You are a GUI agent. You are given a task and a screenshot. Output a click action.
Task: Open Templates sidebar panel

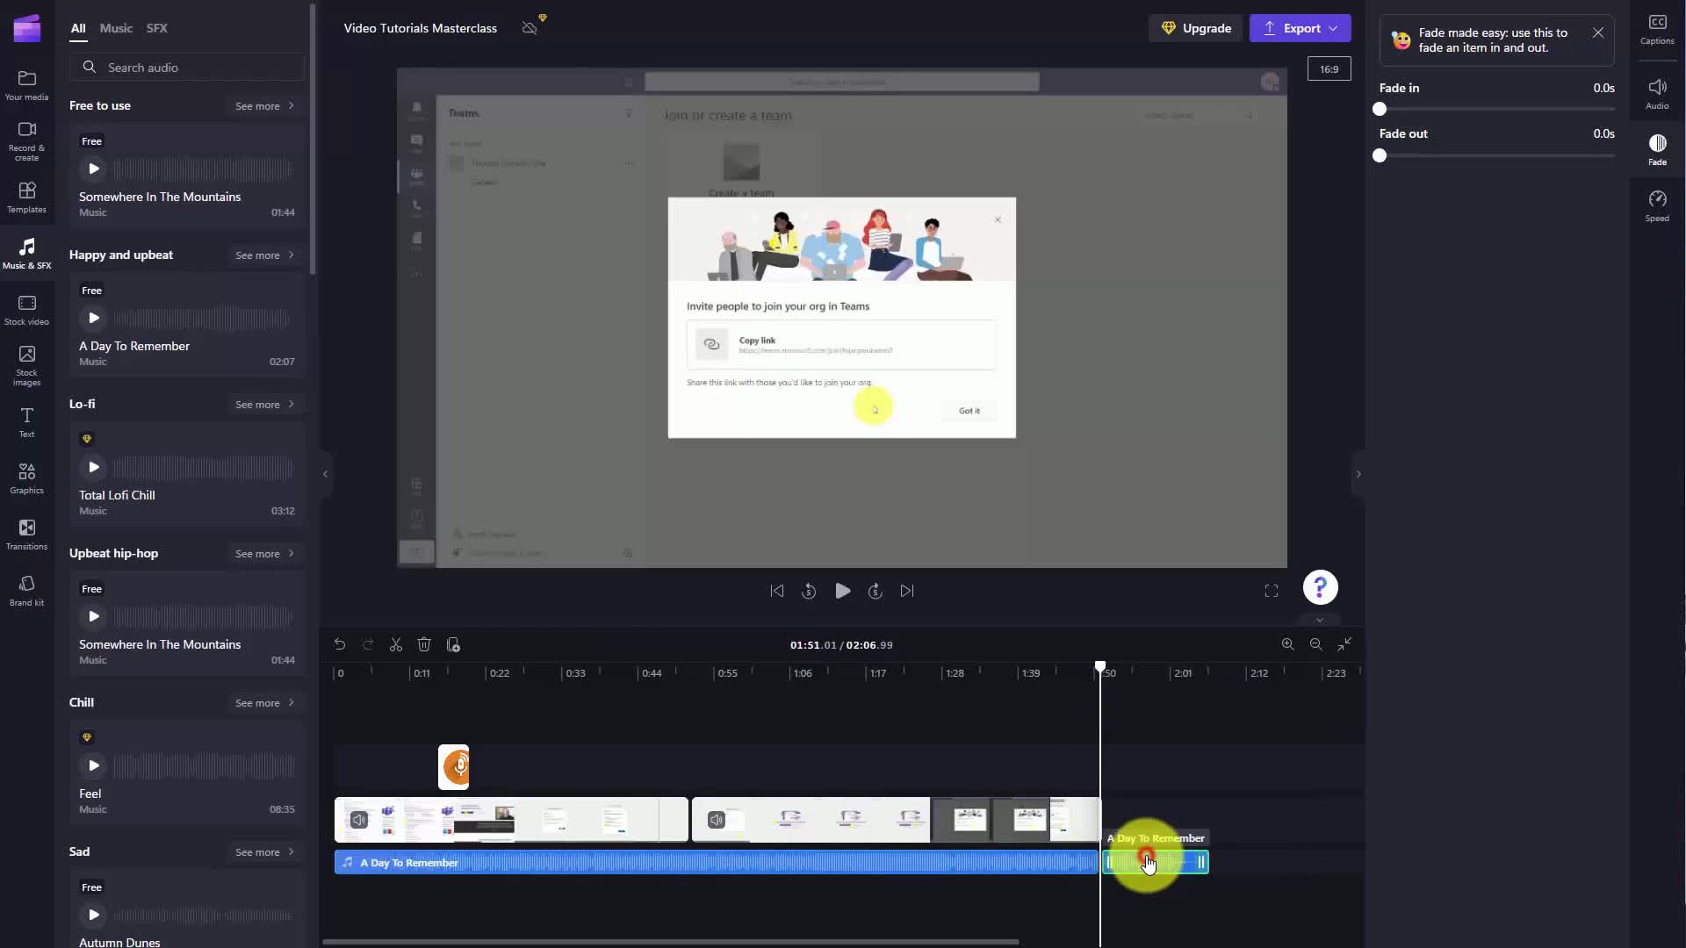coord(26,197)
